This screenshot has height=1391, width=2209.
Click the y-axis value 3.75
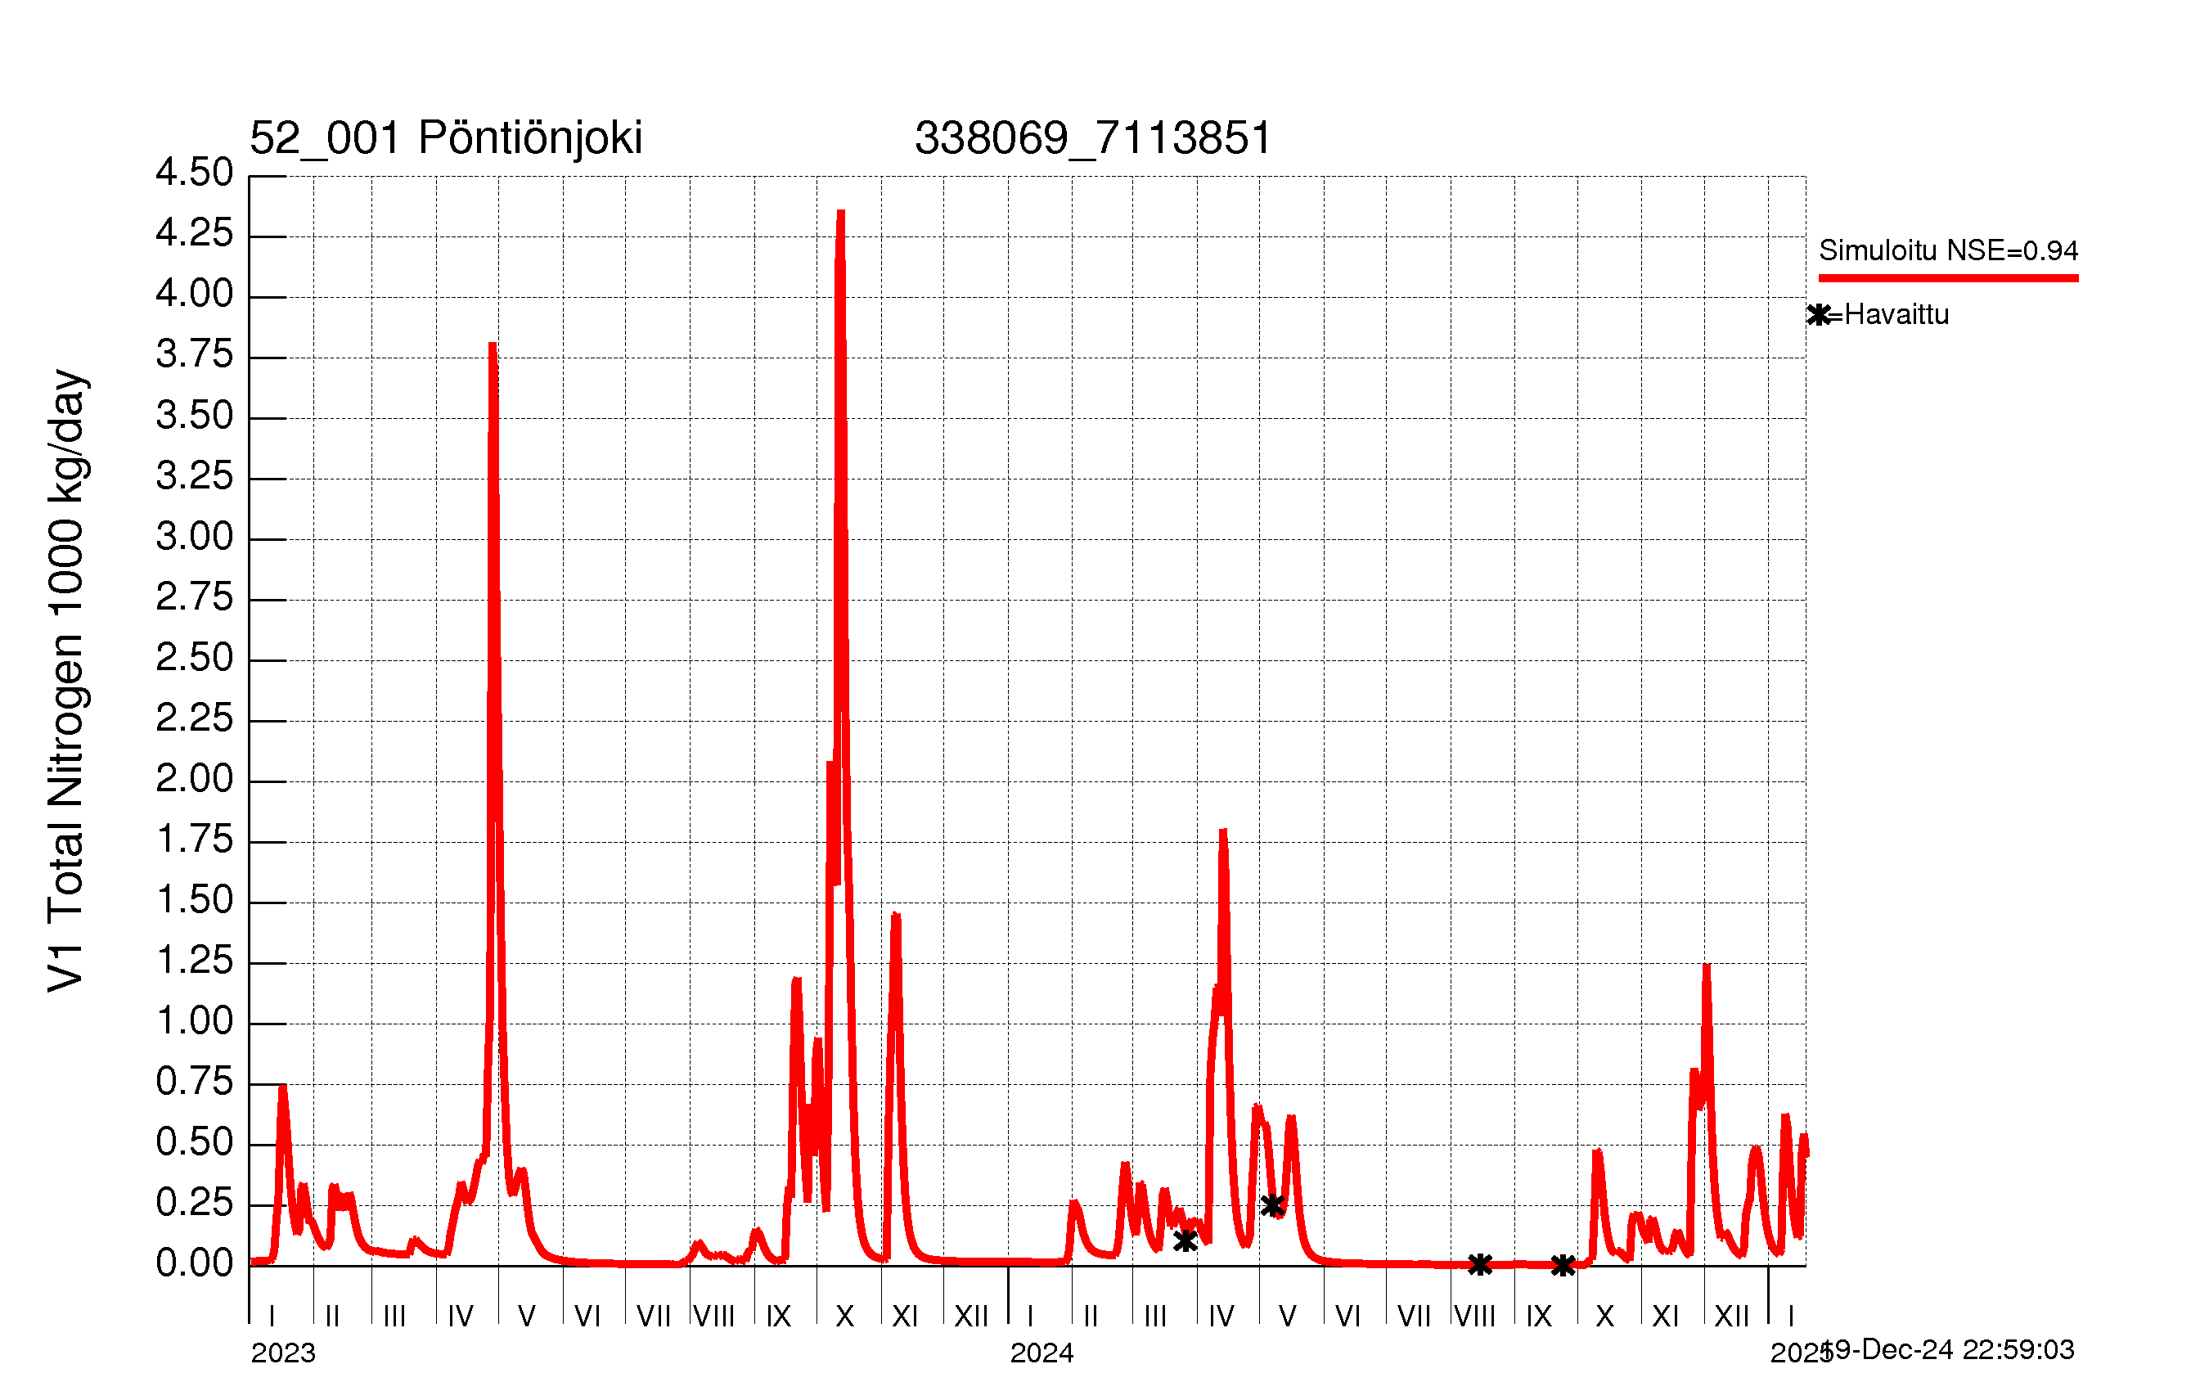(195, 354)
